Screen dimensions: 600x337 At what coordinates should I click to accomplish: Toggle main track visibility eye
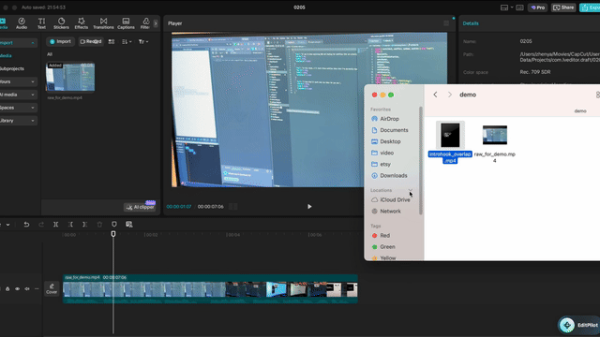click(x=17, y=289)
